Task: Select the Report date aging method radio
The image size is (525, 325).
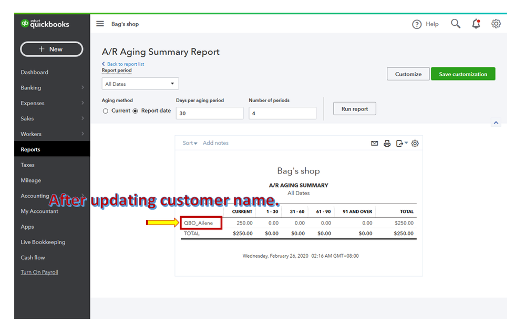Action: point(135,111)
